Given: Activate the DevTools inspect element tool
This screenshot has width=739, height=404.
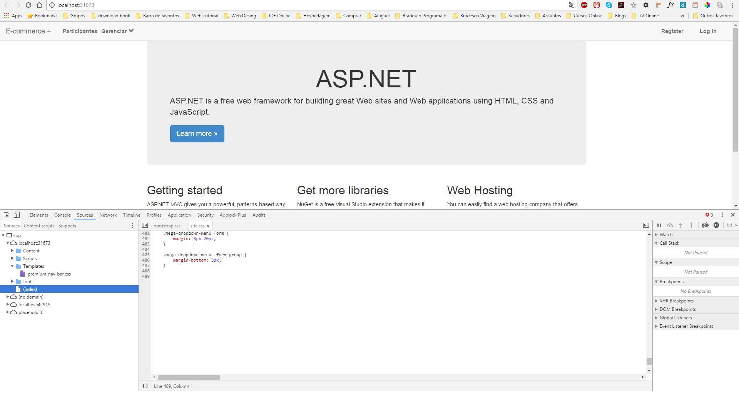Looking at the screenshot, I should (x=7, y=215).
